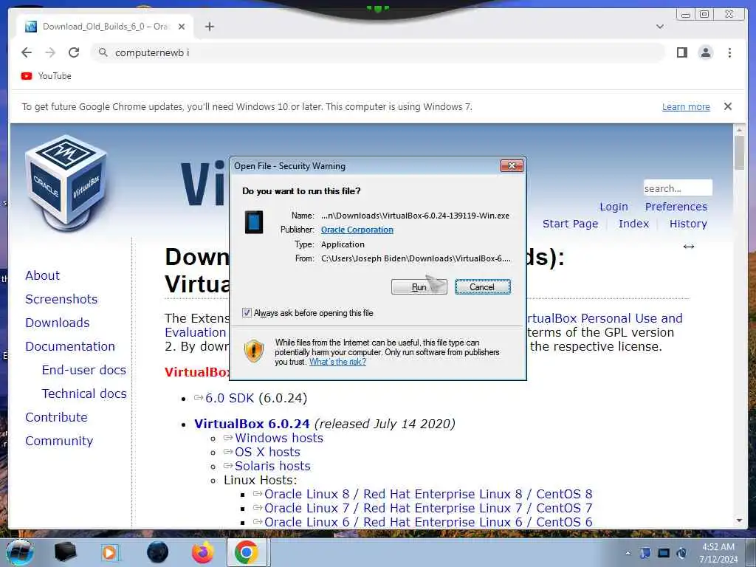Click the VirtualBox cube logo
Image resolution: width=756 pixels, height=567 pixels.
coord(66,182)
